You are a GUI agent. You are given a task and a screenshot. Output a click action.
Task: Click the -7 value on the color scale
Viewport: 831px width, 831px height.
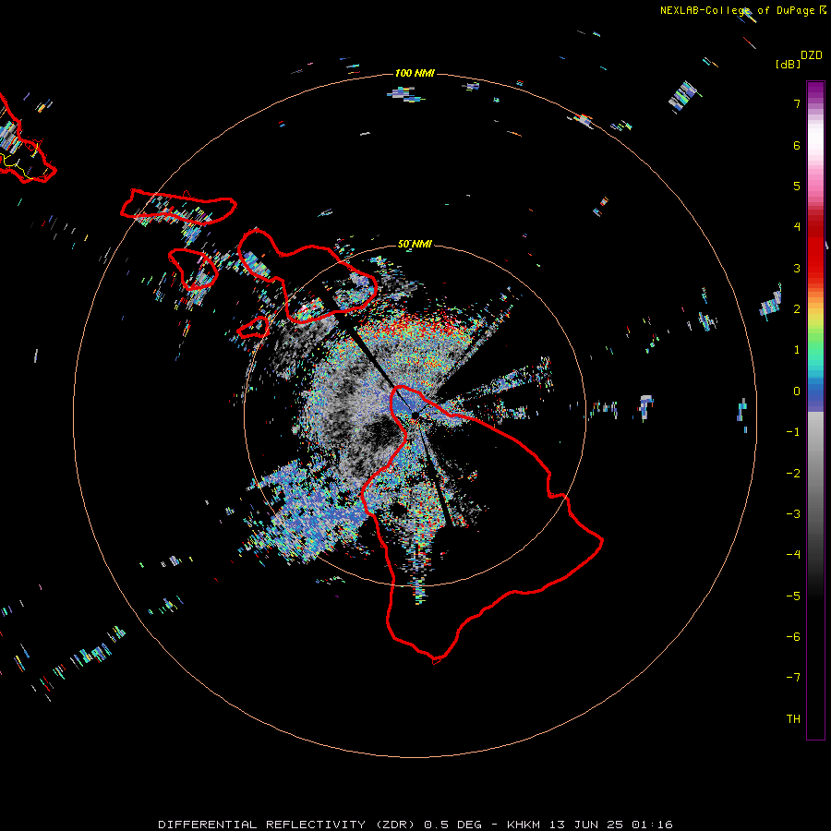(x=793, y=678)
